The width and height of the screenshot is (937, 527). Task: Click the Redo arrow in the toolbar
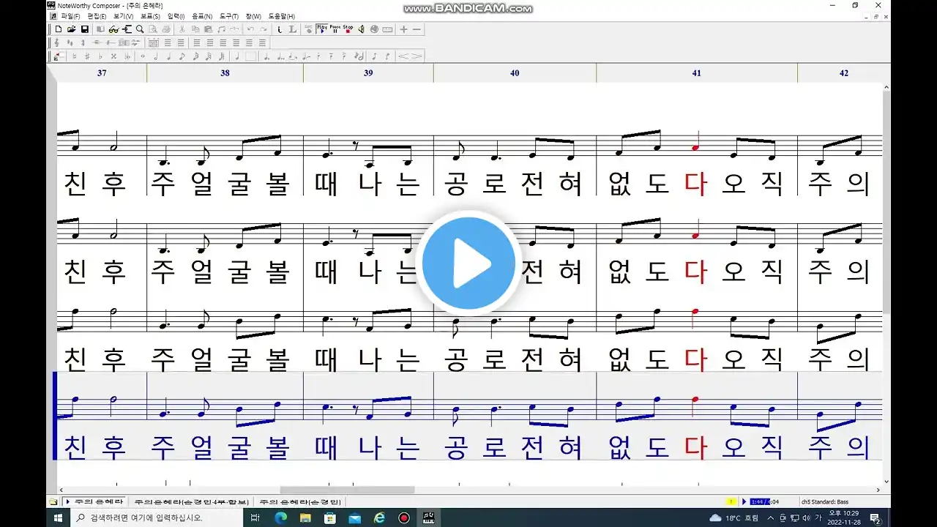263,29
